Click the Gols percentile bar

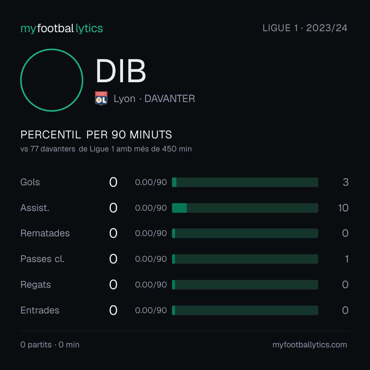pos(245,182)
